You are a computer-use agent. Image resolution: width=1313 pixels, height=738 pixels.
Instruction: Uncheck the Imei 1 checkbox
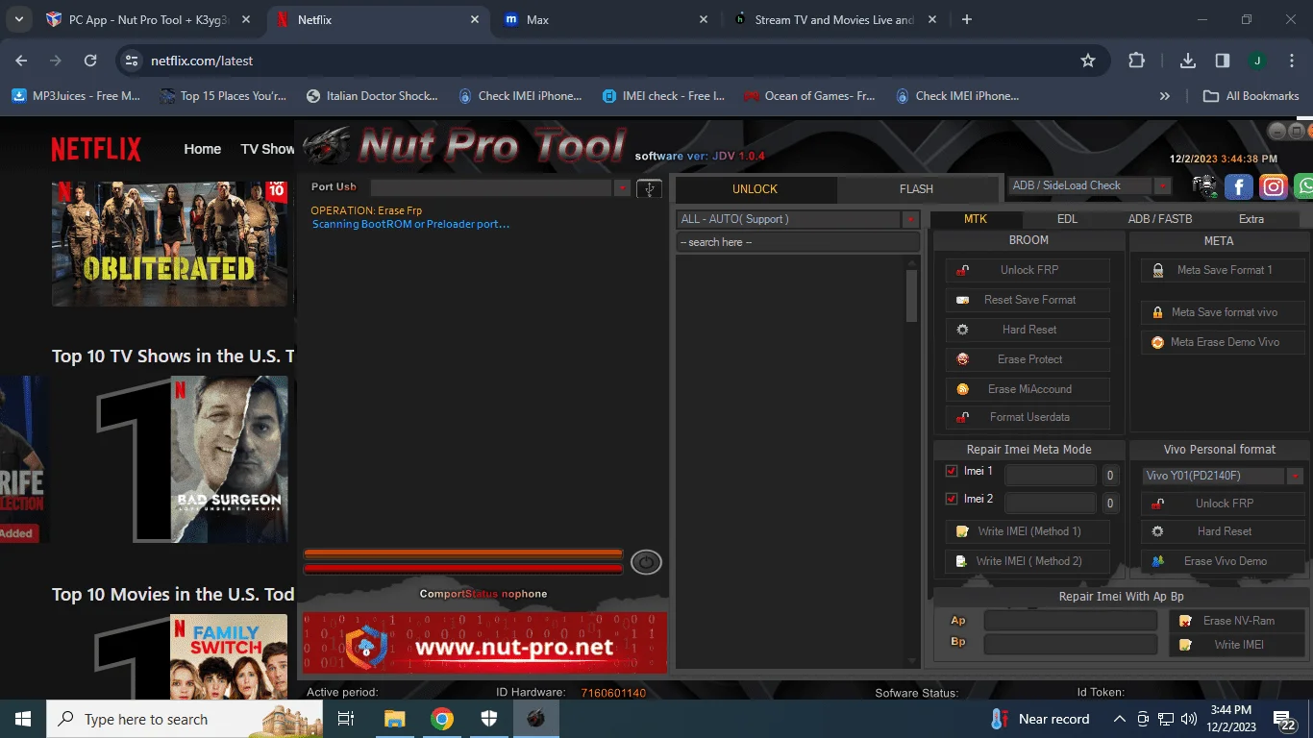952,471
